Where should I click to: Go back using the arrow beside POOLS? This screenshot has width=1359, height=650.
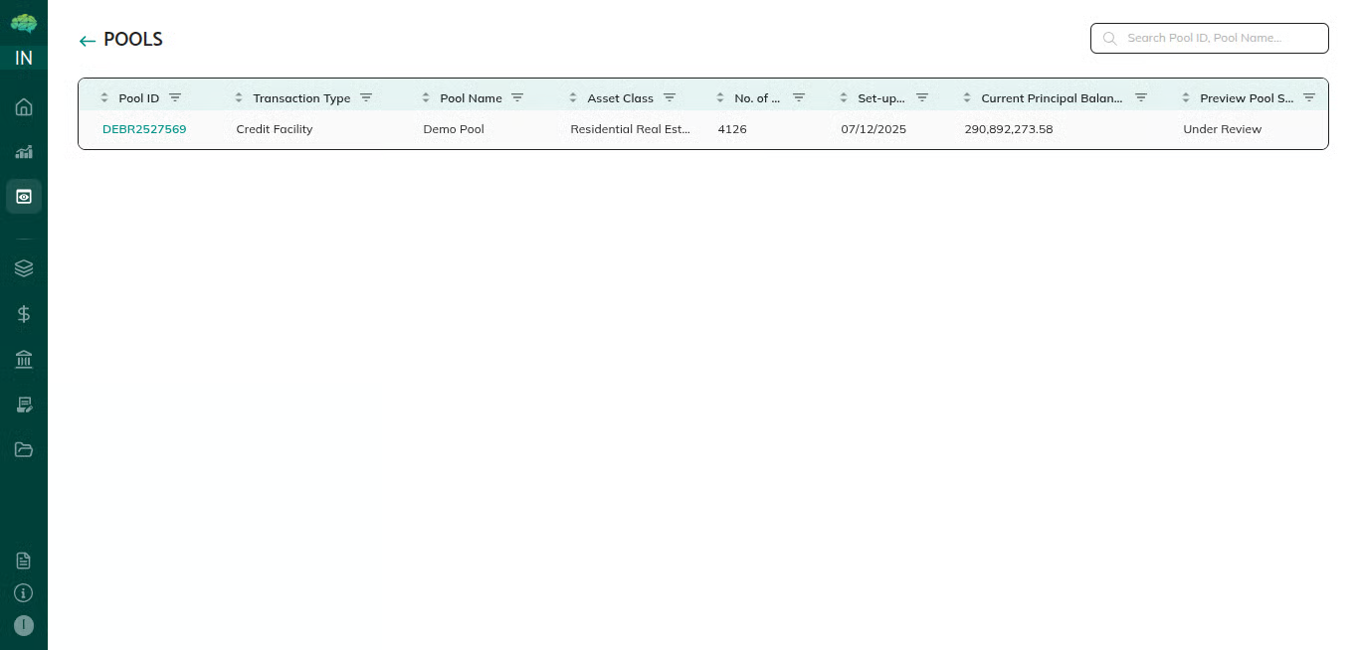point(88,41)
